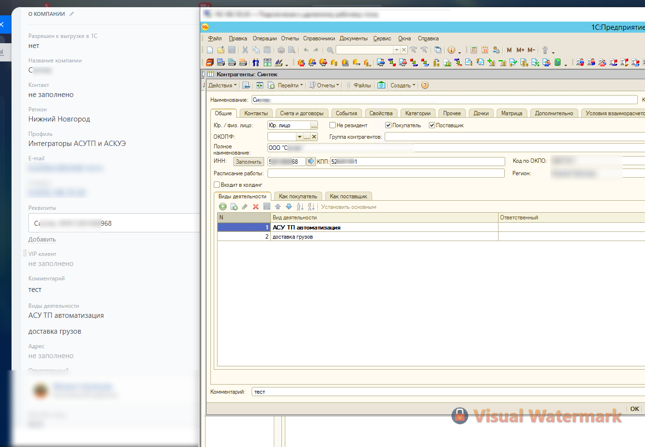This screenshot has width=645, height=447.
Task: Switch to the Контакты tab
Action: click(x=256, y=113)
